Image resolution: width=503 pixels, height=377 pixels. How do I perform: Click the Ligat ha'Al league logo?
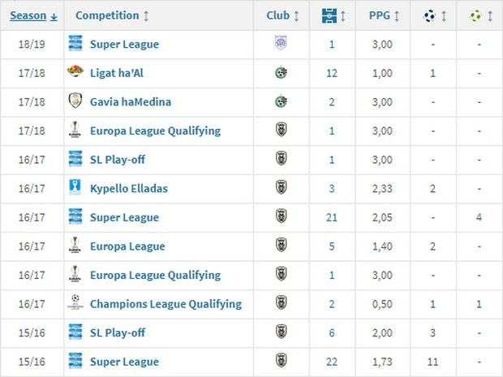(75, 73)
